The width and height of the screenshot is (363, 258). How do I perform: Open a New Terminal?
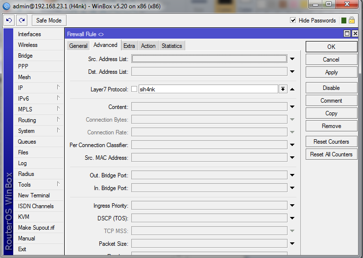pos(38,195)
